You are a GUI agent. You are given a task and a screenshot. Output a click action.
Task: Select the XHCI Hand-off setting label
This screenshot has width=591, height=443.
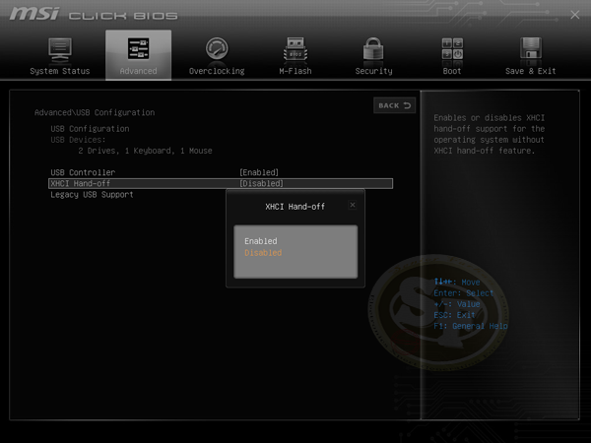point(81,183)
